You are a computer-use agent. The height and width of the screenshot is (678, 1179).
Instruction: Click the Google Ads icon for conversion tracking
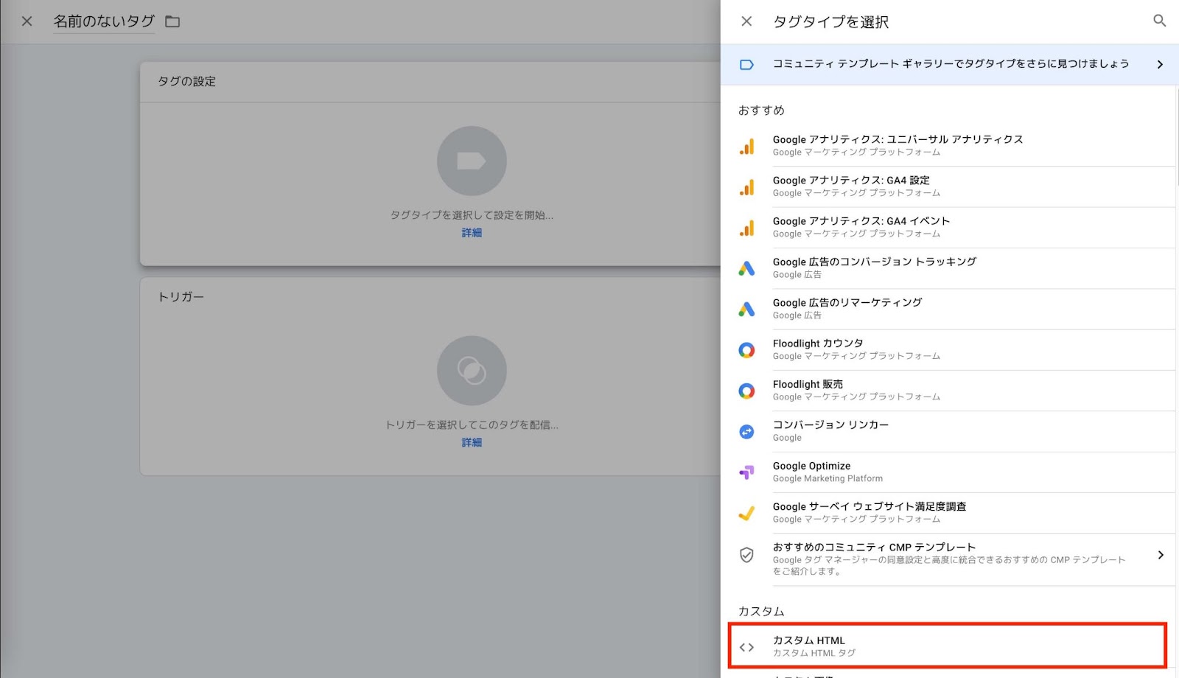[x=746, y=269]
